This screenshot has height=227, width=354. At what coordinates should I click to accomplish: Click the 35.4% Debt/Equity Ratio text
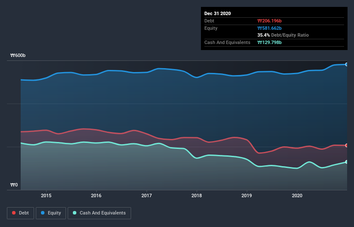point(283,35)
